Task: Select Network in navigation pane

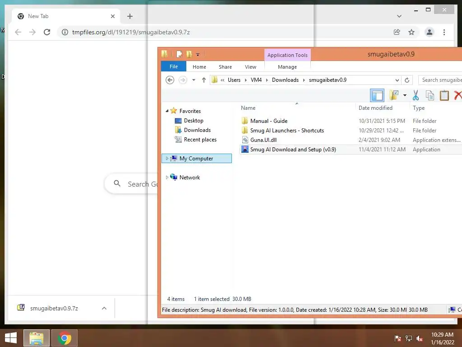Action: 189,177
